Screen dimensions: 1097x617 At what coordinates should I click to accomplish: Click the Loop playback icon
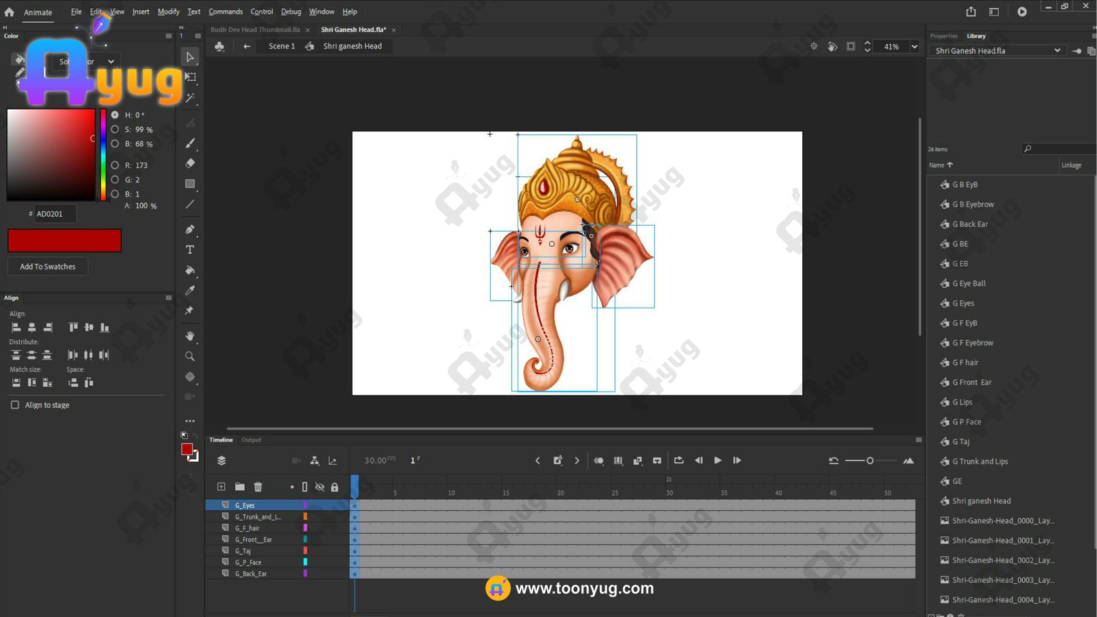pos(679,461)
